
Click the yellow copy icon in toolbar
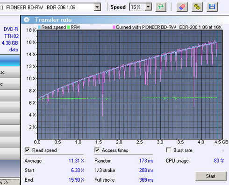[x=197, y=7]
